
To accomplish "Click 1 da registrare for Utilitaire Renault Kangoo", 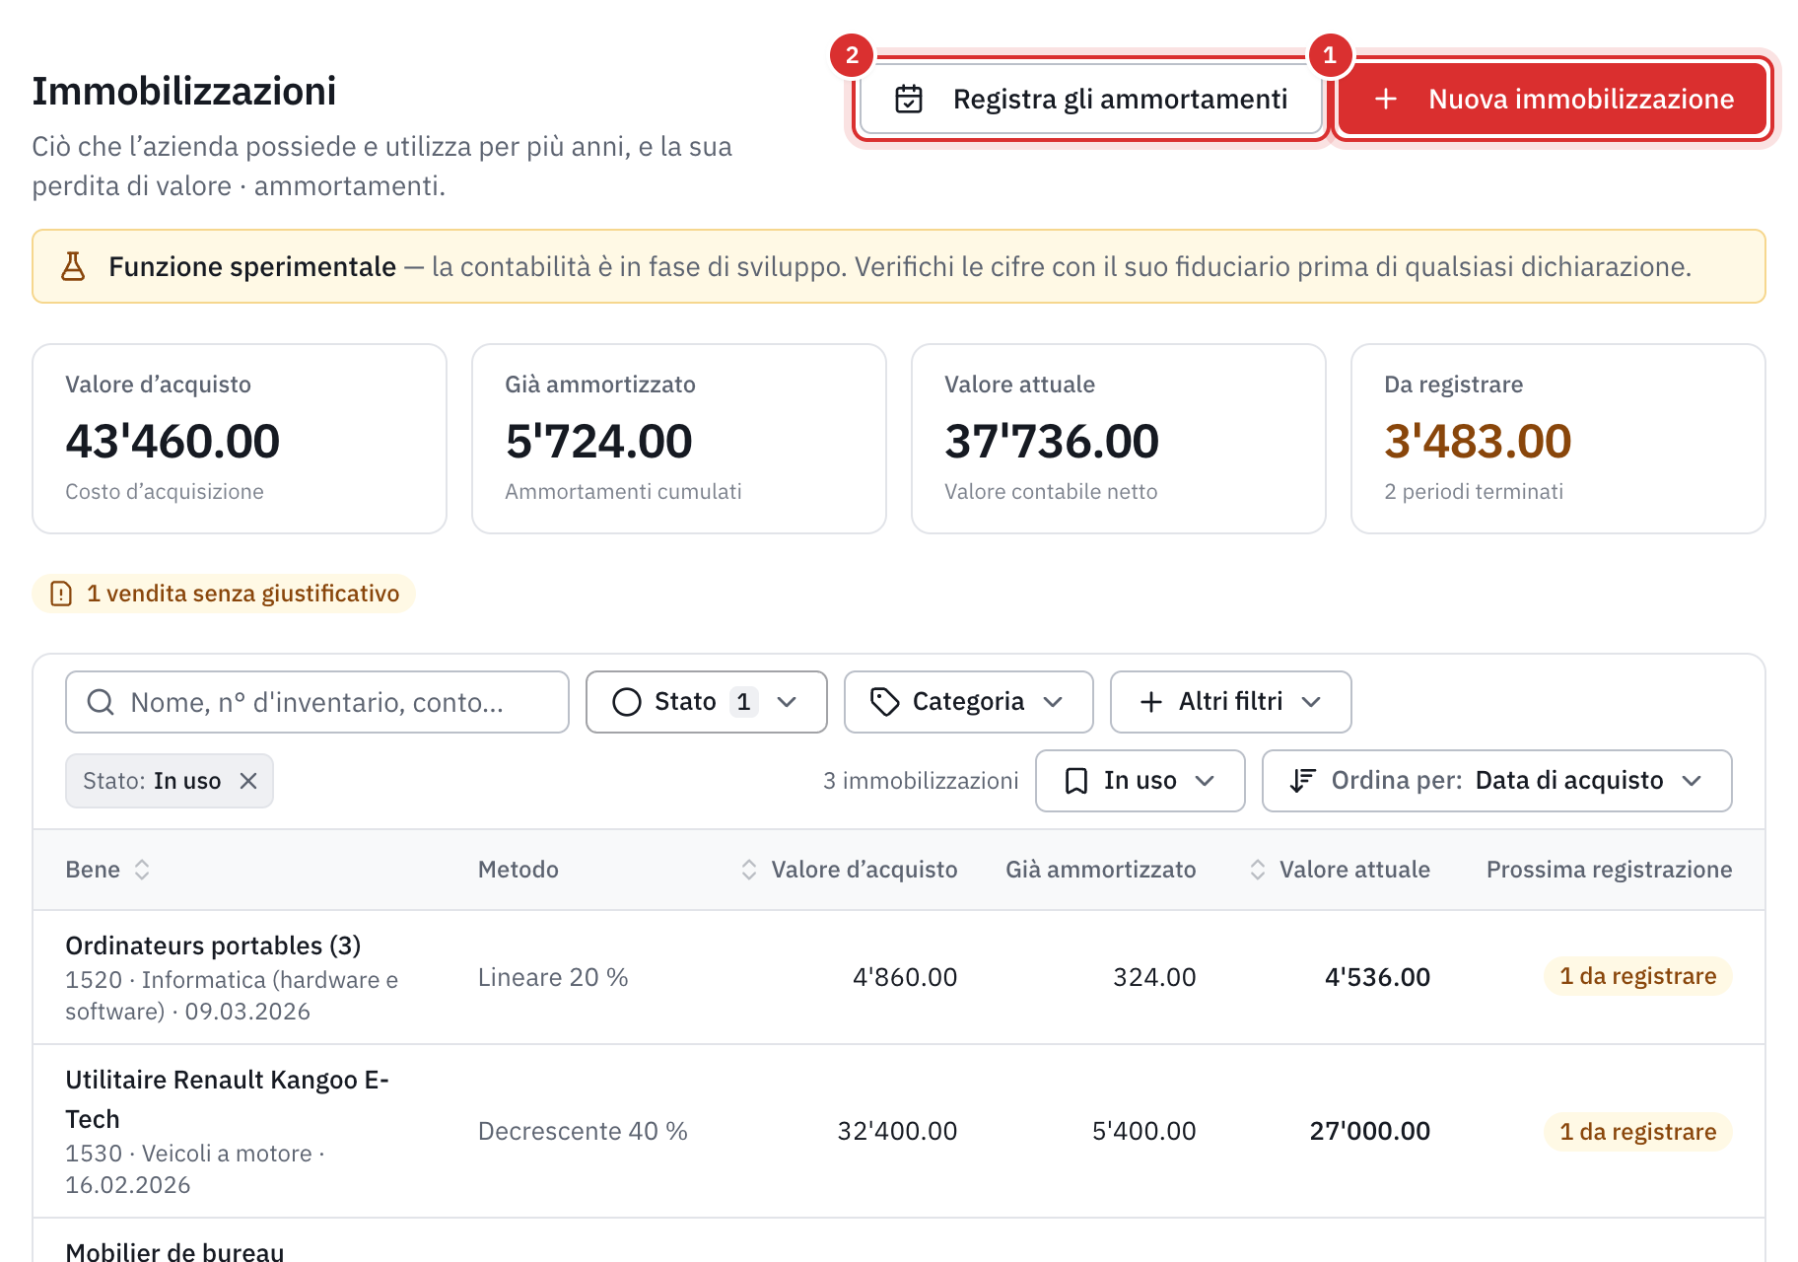I will tap(1637, 1132).
